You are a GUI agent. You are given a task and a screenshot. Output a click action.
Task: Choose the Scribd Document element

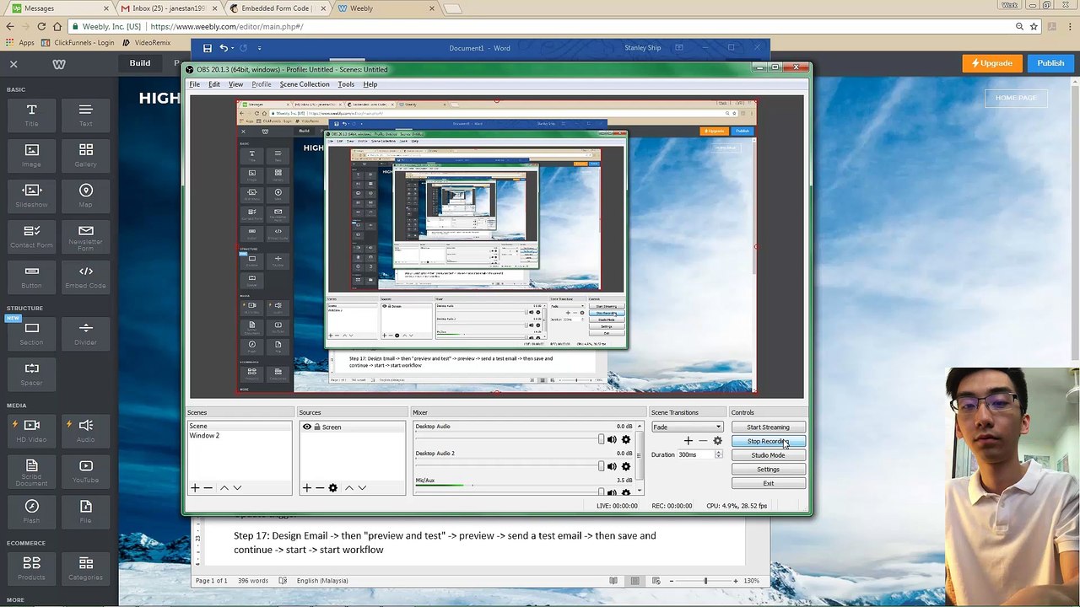31,472
